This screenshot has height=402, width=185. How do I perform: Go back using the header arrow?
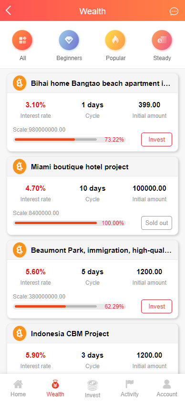tap(9, 11)
